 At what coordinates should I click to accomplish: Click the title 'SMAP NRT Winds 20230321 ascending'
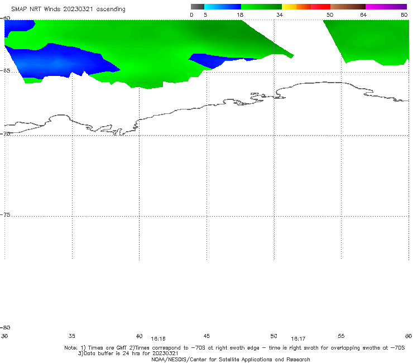point(68,9)
